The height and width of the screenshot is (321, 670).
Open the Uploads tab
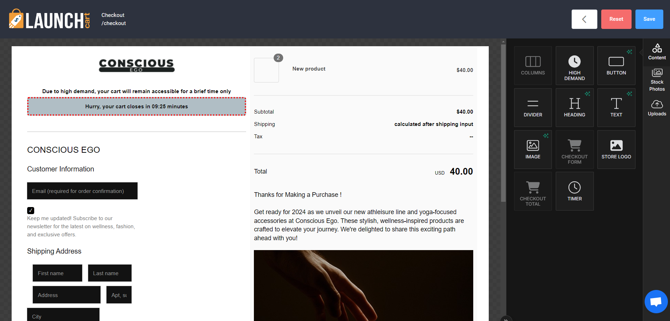(x=657, y=108)
